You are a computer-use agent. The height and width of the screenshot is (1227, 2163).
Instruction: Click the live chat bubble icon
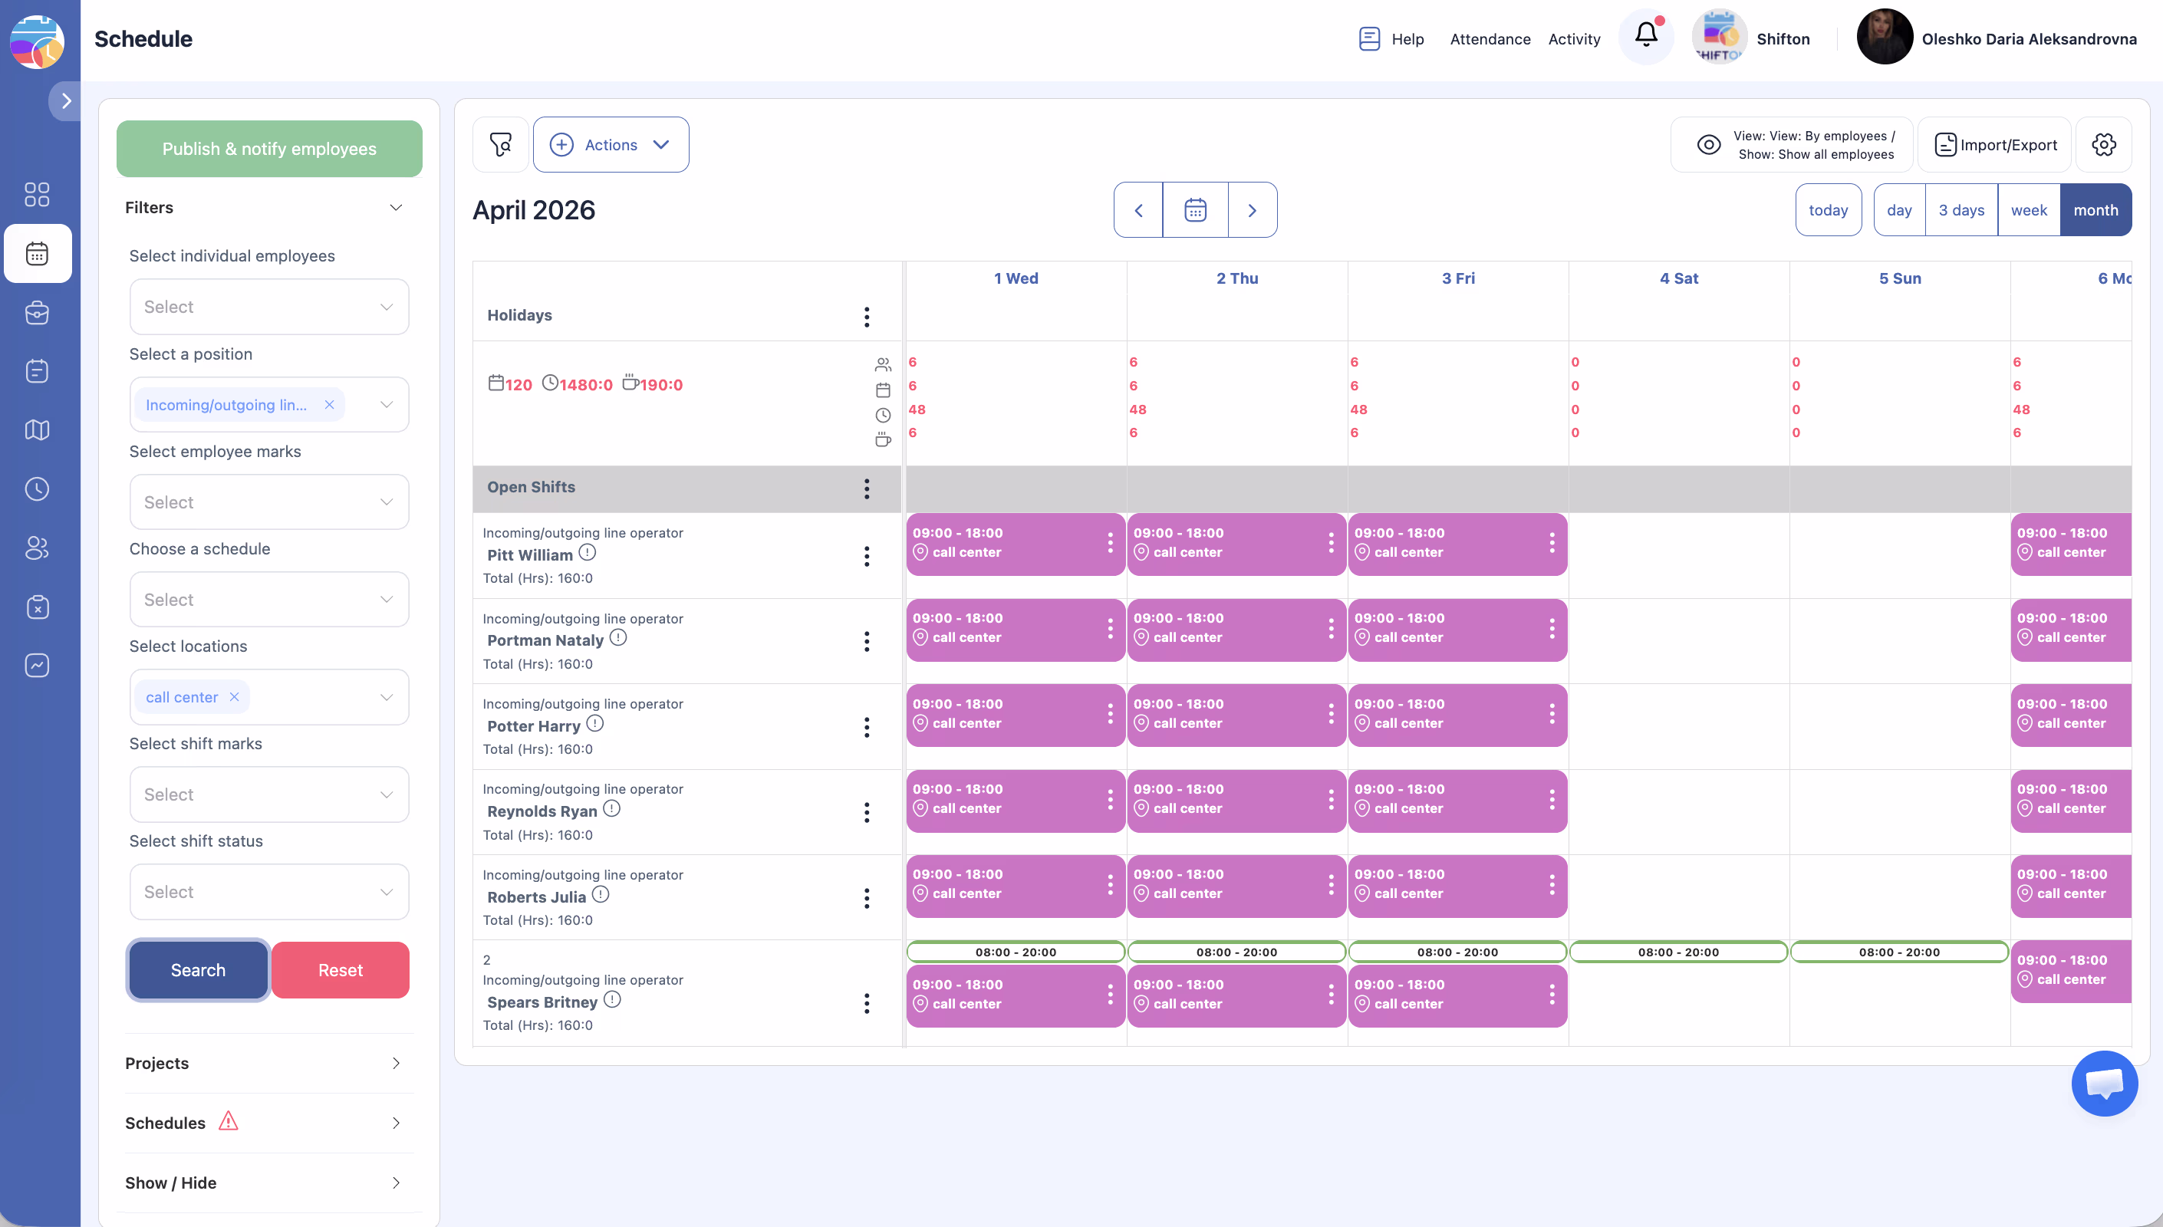pyautogui.click(x=2104, y=1083)
